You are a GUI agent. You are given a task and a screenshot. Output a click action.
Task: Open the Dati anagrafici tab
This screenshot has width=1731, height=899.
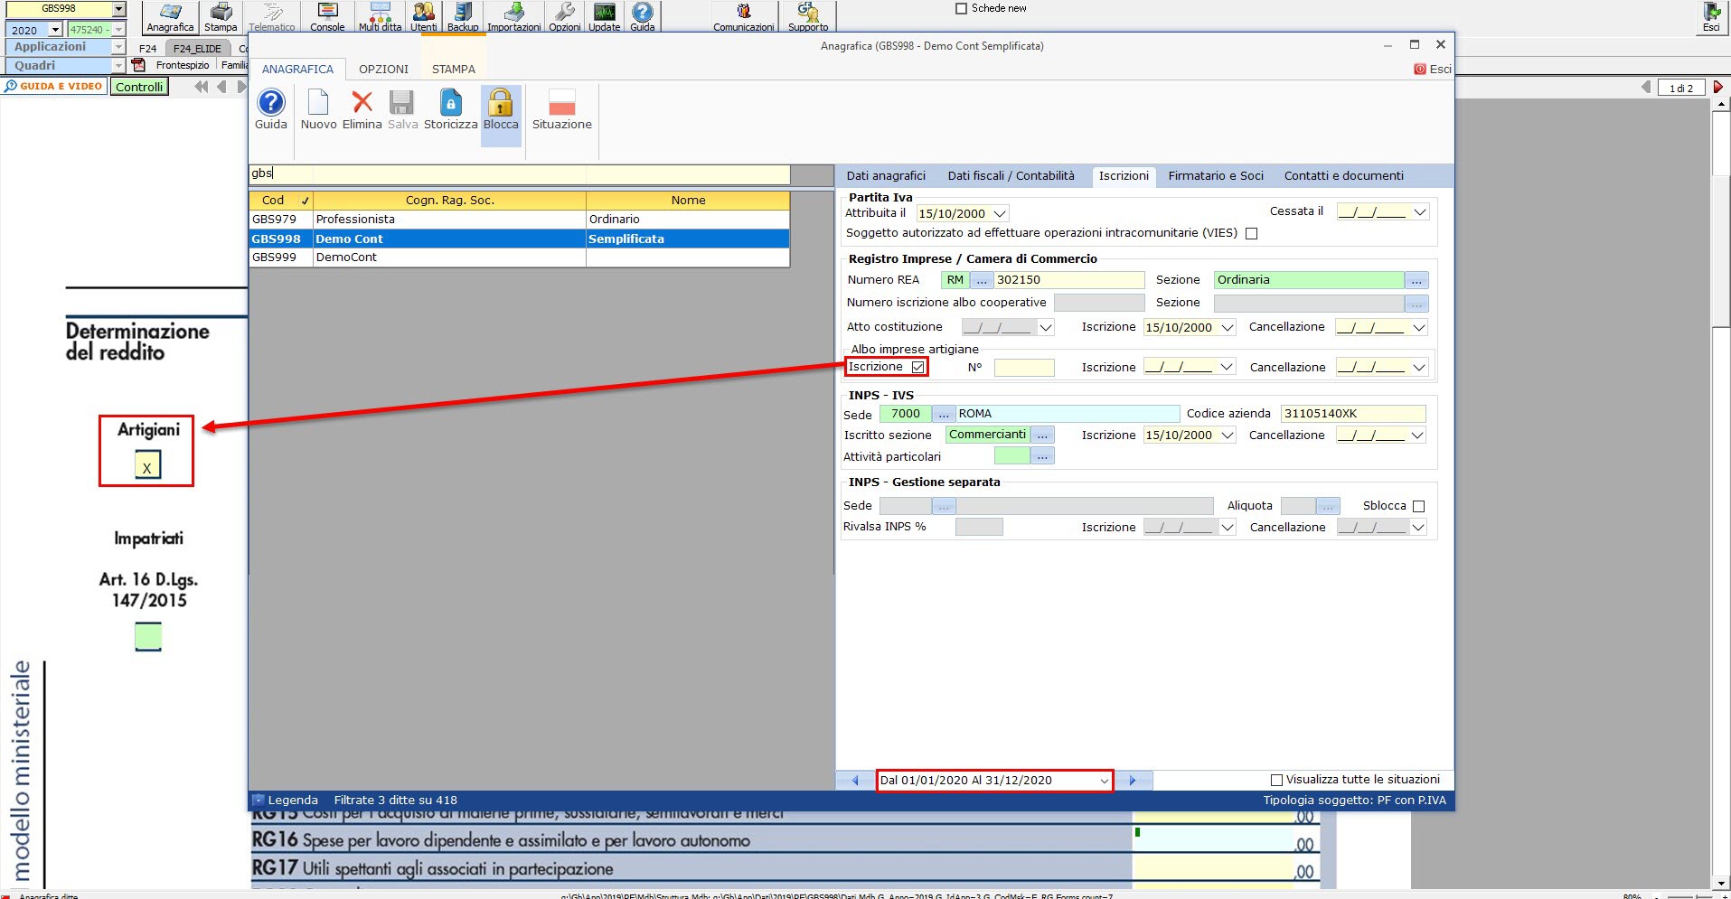(886, 176)
